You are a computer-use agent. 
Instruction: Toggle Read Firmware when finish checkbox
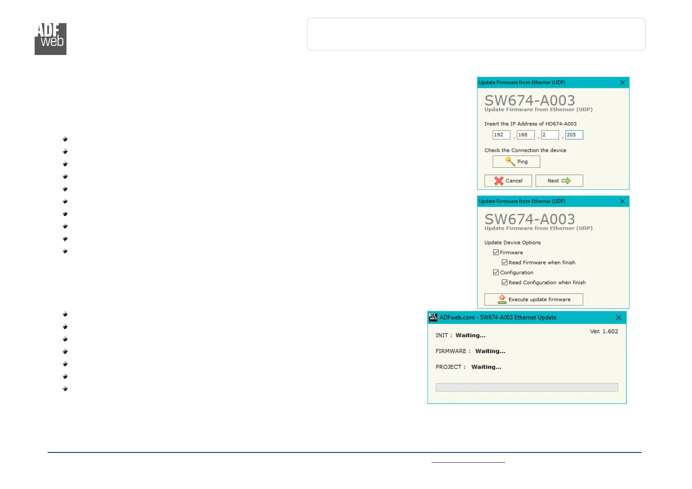point(505,262)
